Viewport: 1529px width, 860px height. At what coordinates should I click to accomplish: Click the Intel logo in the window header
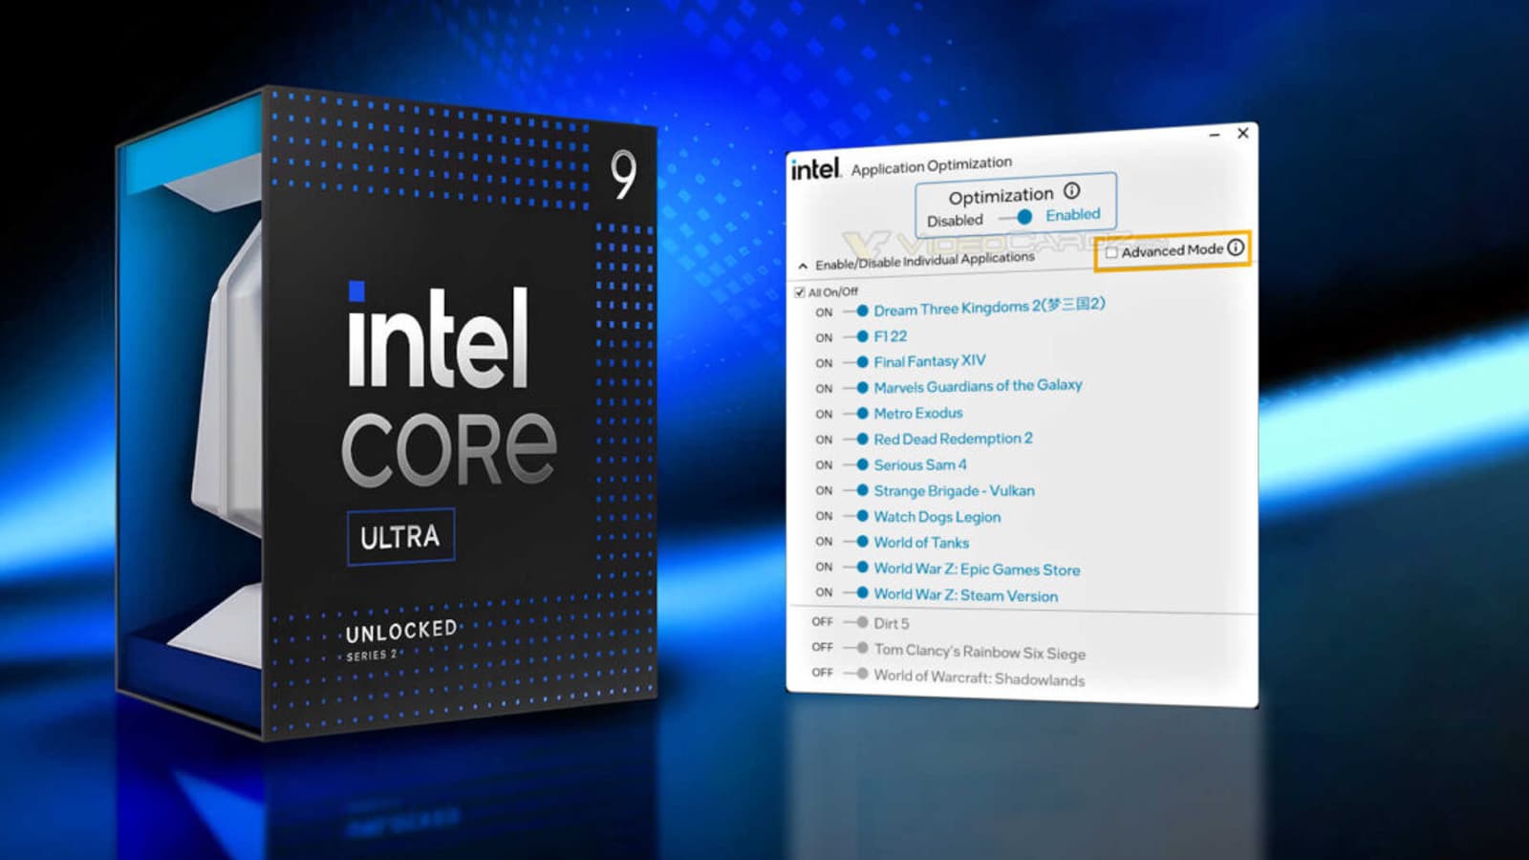815,169
